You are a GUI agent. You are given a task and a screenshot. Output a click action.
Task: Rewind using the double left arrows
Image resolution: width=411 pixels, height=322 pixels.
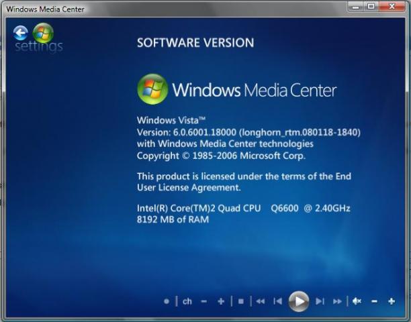261,301
